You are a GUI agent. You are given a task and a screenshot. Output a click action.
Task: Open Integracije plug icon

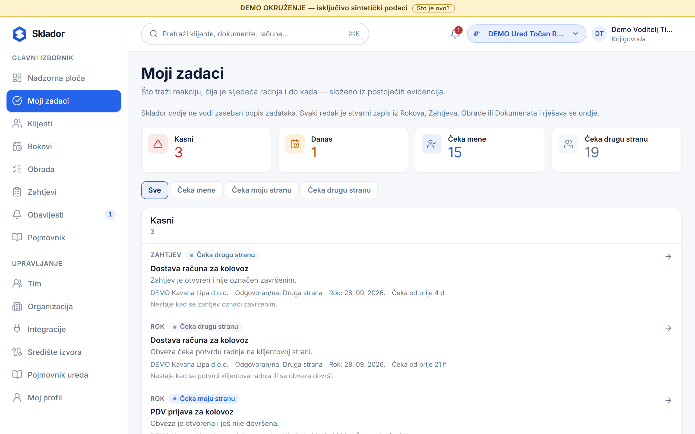17,329
